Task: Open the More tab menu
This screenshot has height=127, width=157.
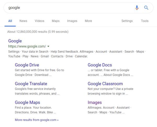Action: 88,21
